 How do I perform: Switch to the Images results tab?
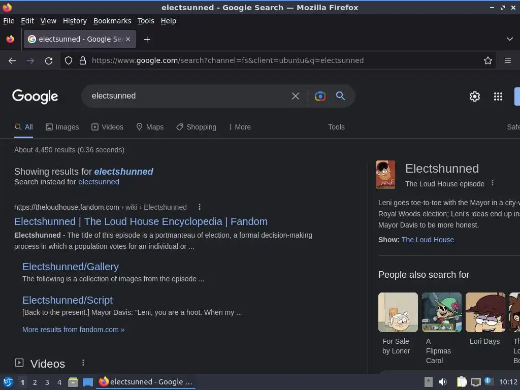62,127
